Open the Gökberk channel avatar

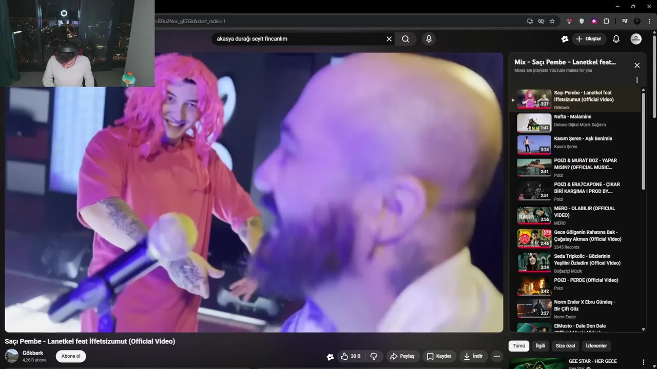(x=12, y=356)
